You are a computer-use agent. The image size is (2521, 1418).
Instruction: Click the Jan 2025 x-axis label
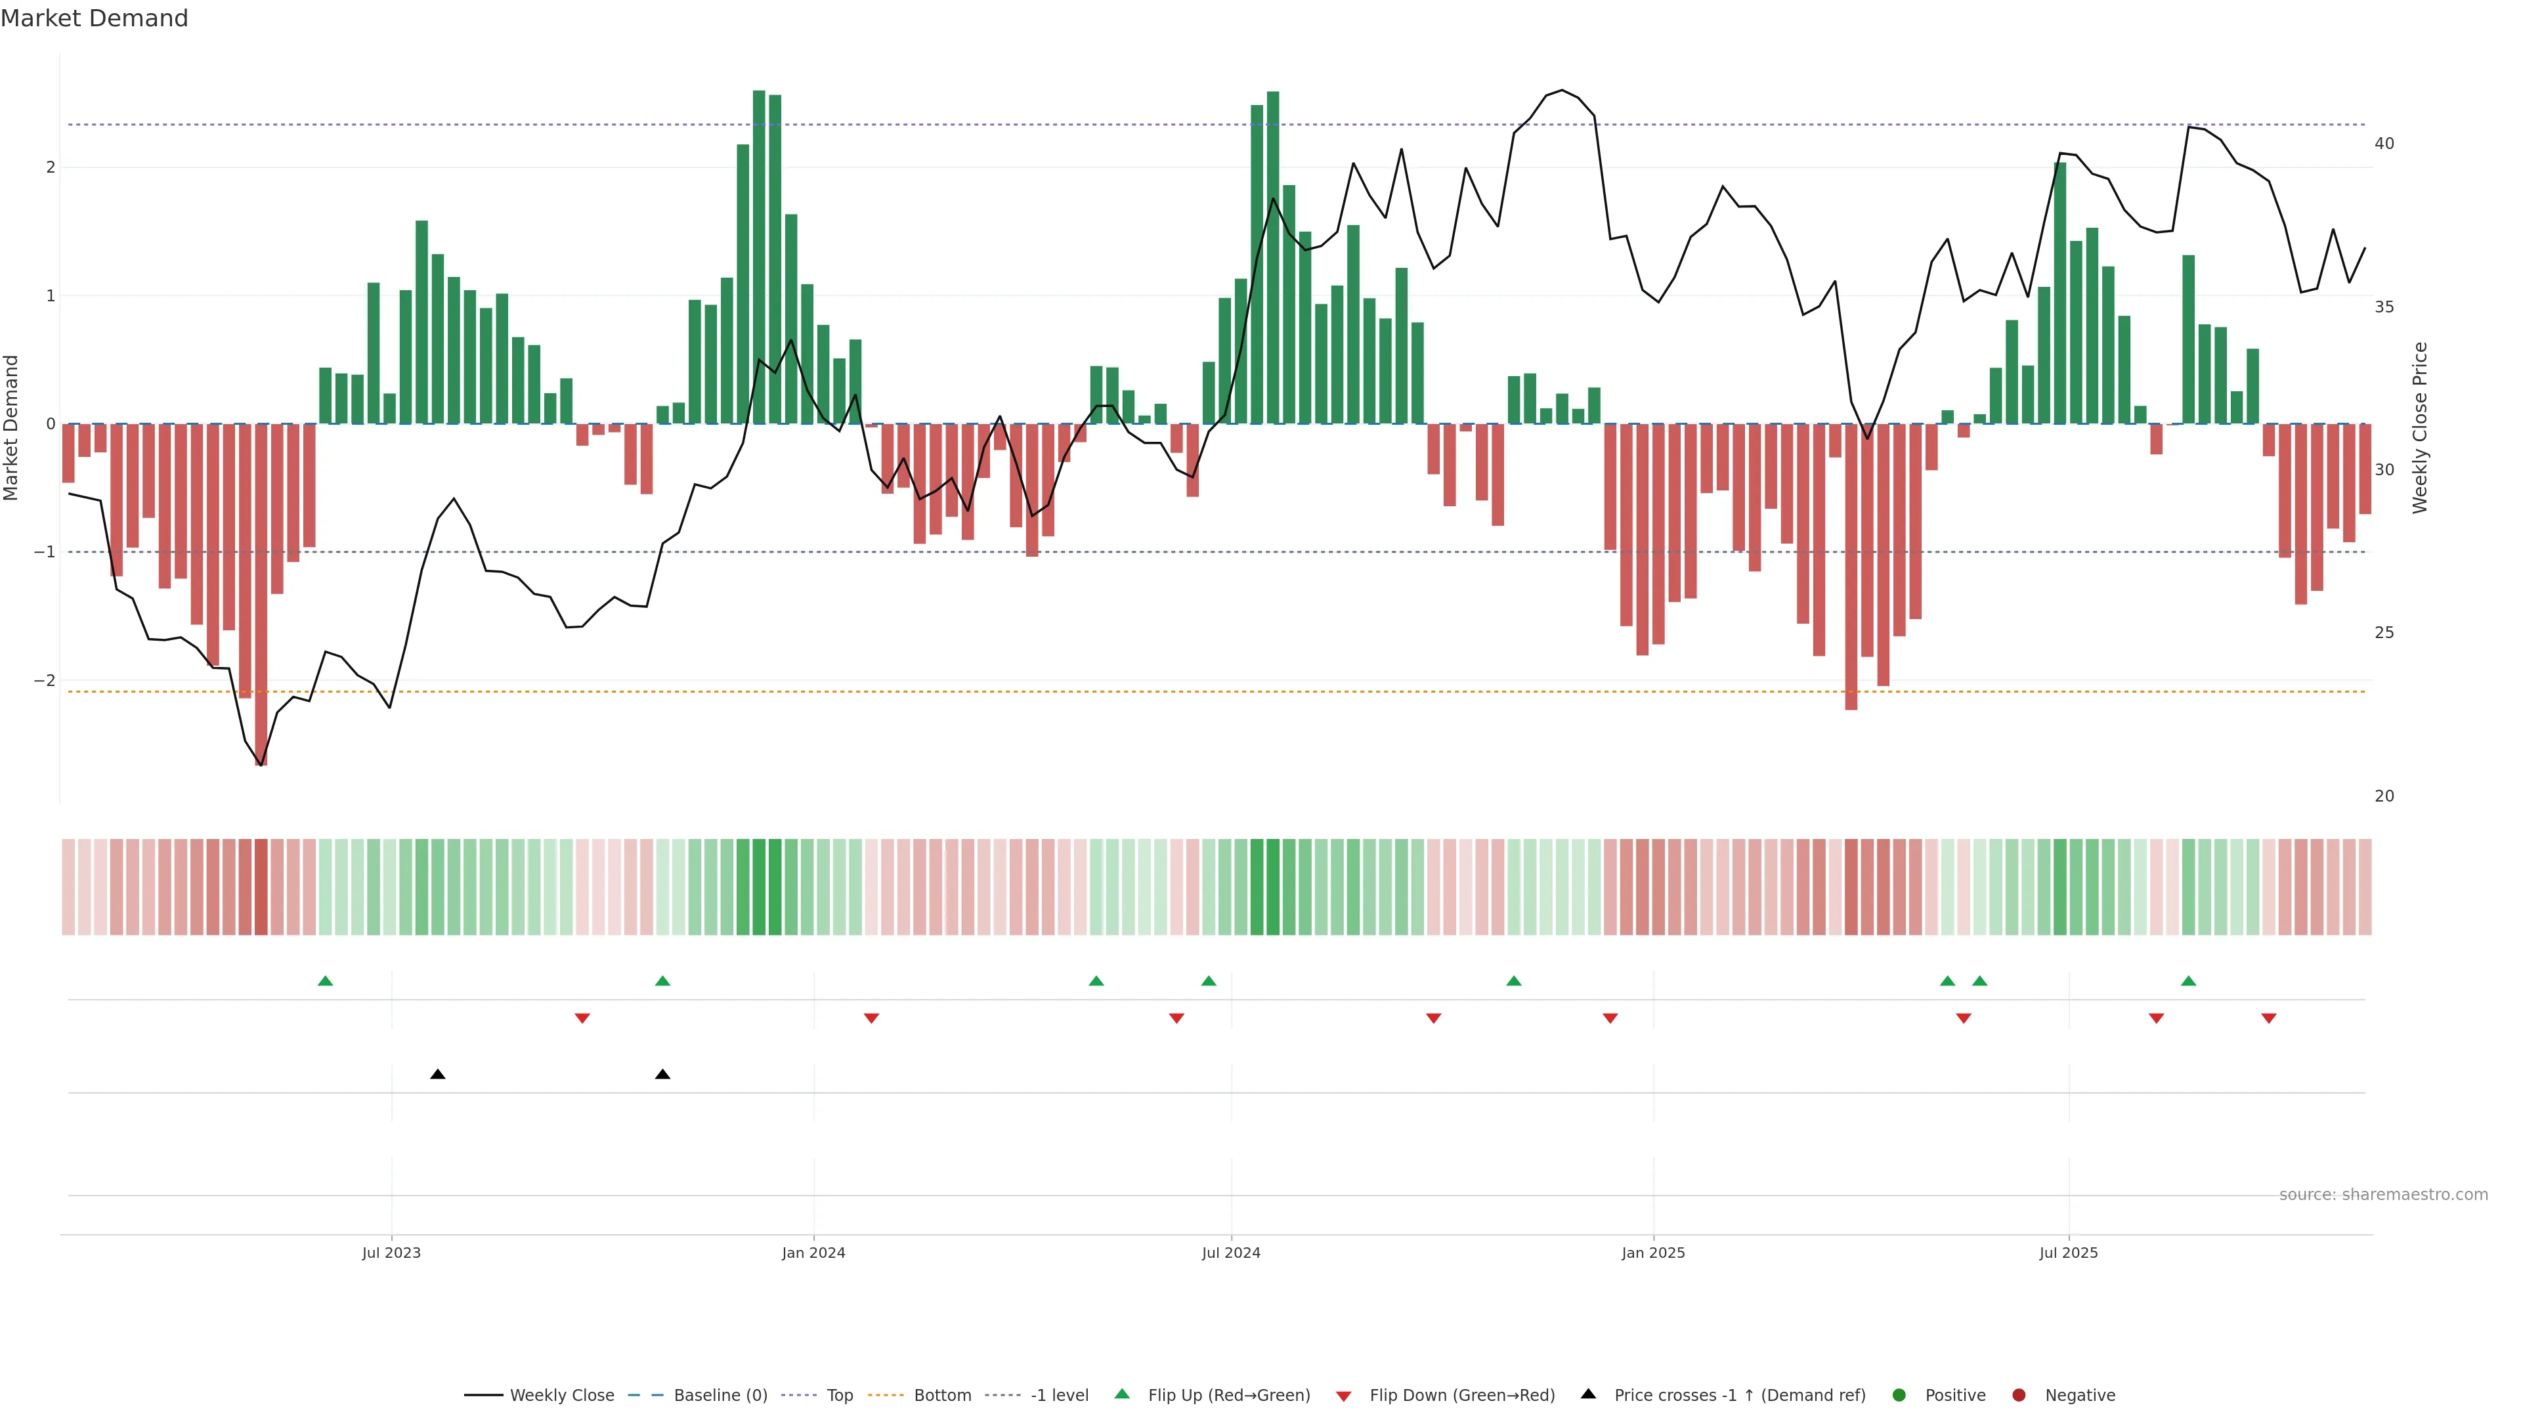(1653, 1253)
